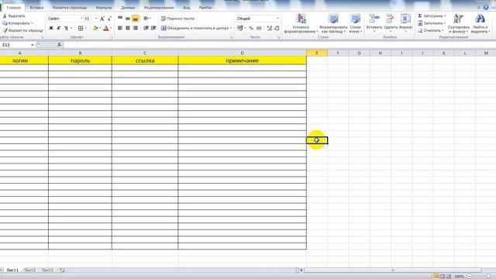Decrease decimal places icon
This screenshot has height=279, width=496.
point(277,28)
